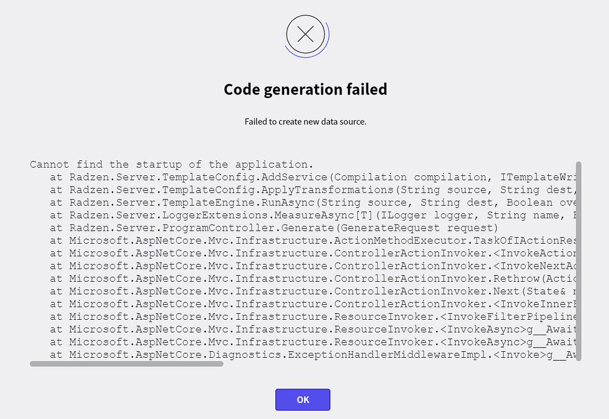
Task: Click the TemplateEngine.RunAsync trace line
Action: [x=313, y=203]
